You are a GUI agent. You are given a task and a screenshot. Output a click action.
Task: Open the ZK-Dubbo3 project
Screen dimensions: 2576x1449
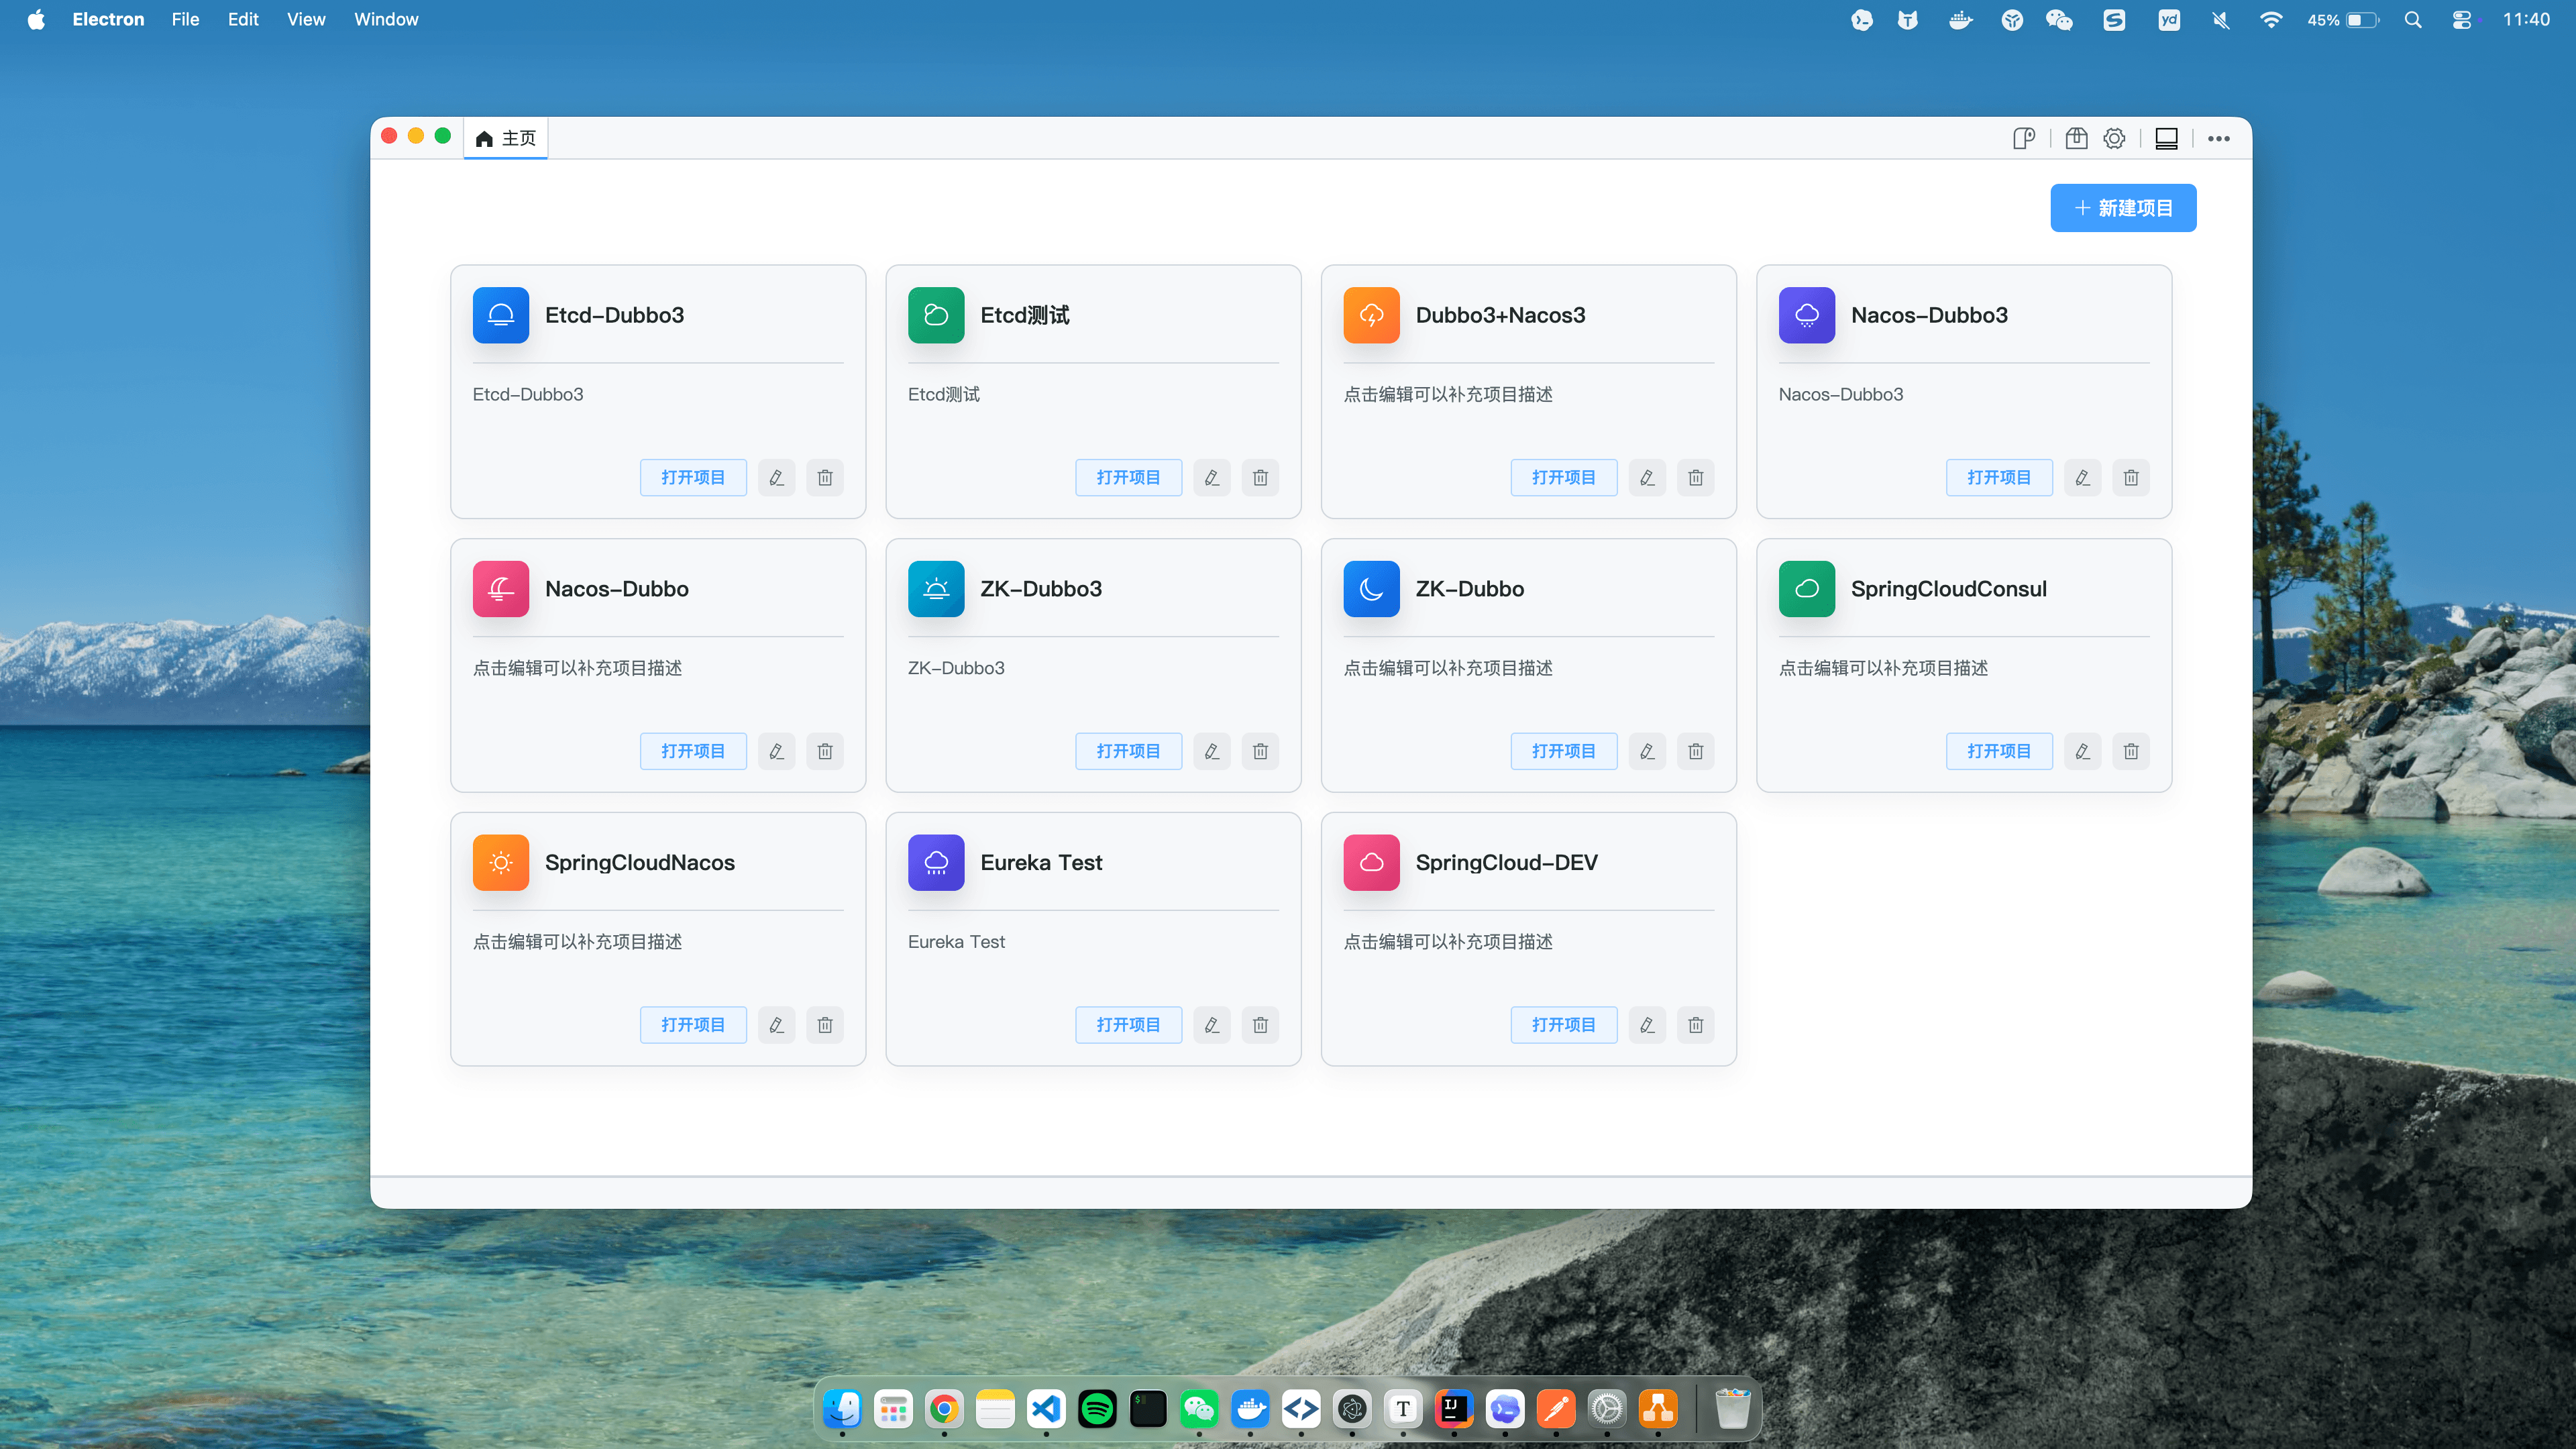tap(1128, 751)
